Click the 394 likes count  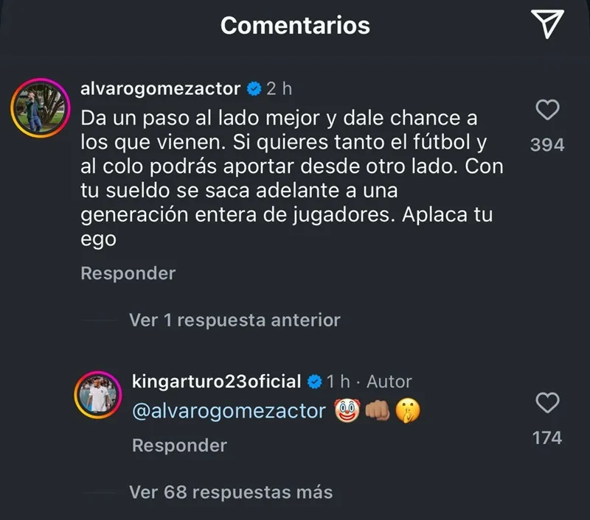[546, 145]
